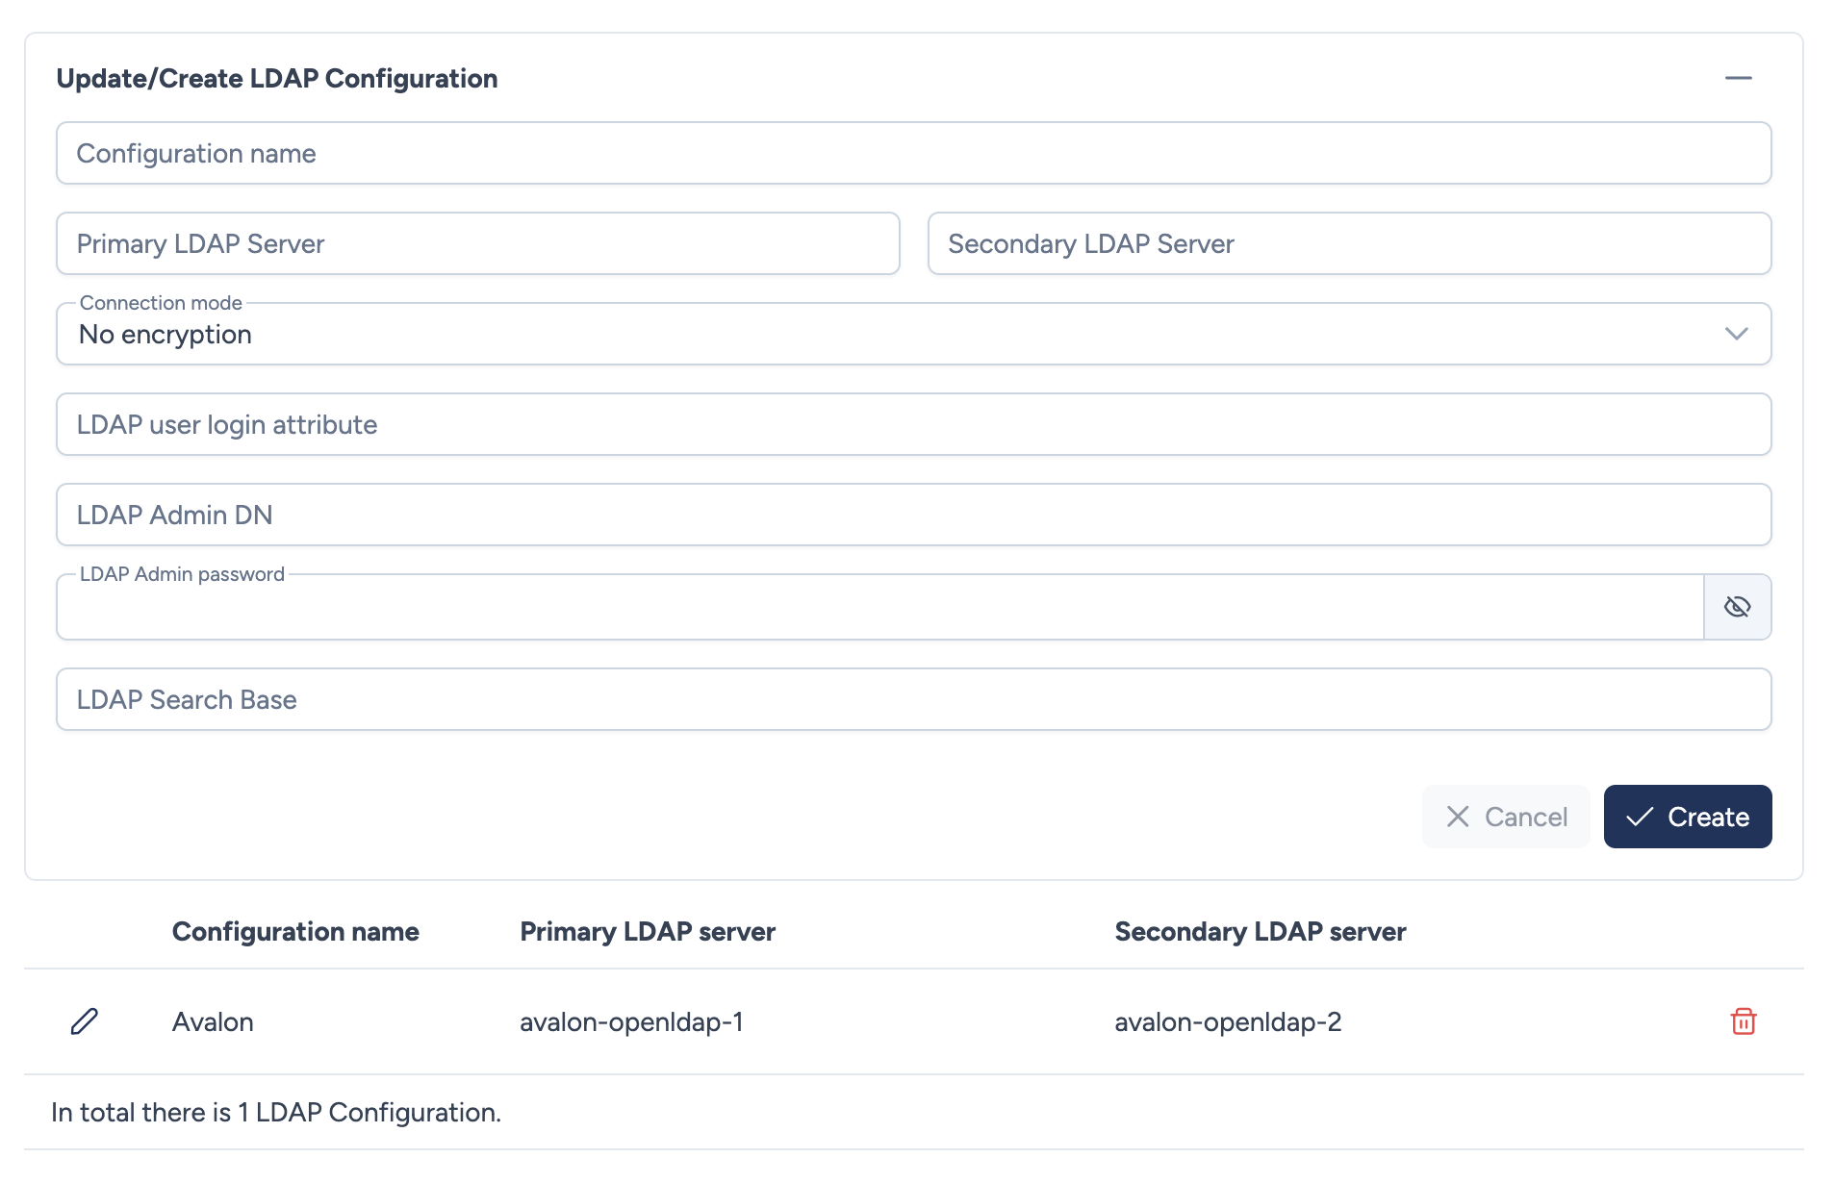
Task: Click the Configuration name column header
Action: pos(295,932)
